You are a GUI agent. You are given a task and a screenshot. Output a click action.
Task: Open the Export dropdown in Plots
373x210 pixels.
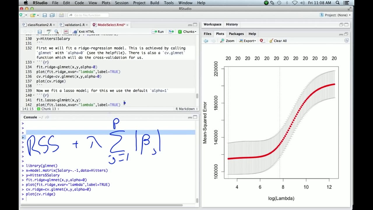pos(248,41)
